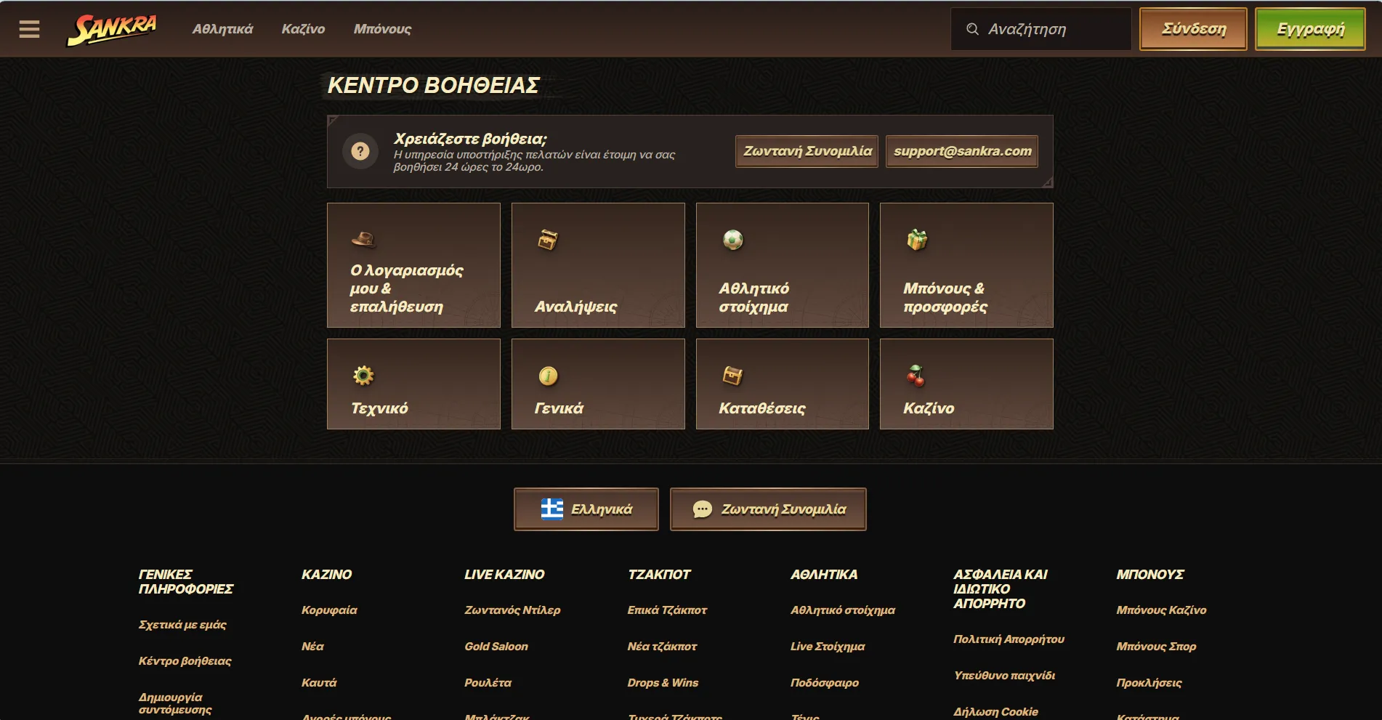Click the Sankra logo
The width and height of the screenshot is (1382, 720).
tap(112, 30)
